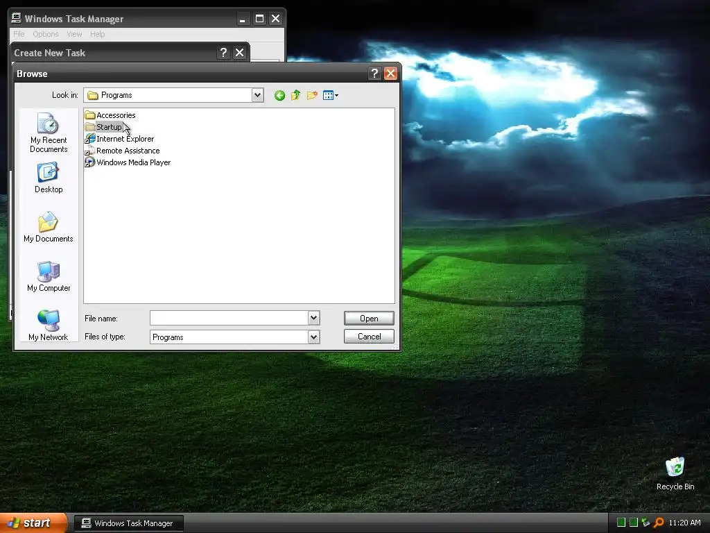
Task: Click the first green CPU tray icon
Action: coord(621,523)
